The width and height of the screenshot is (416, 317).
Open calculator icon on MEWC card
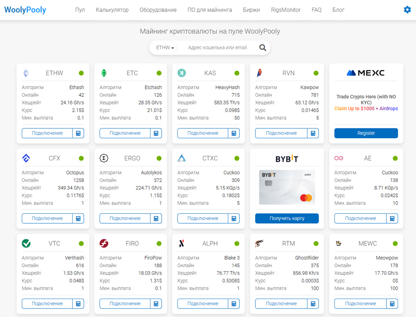click(392, 304)
